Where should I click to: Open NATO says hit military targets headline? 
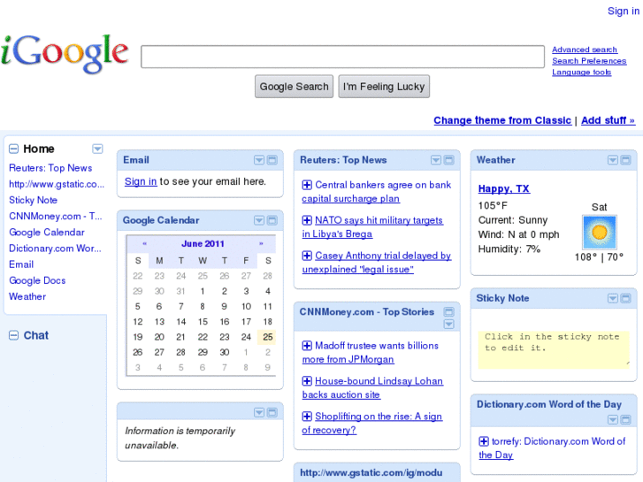click(372, 226)
